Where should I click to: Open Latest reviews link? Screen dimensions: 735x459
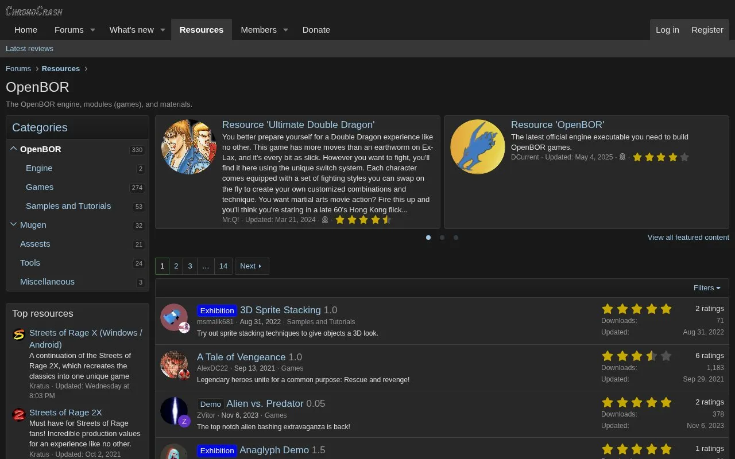(29, 49)
